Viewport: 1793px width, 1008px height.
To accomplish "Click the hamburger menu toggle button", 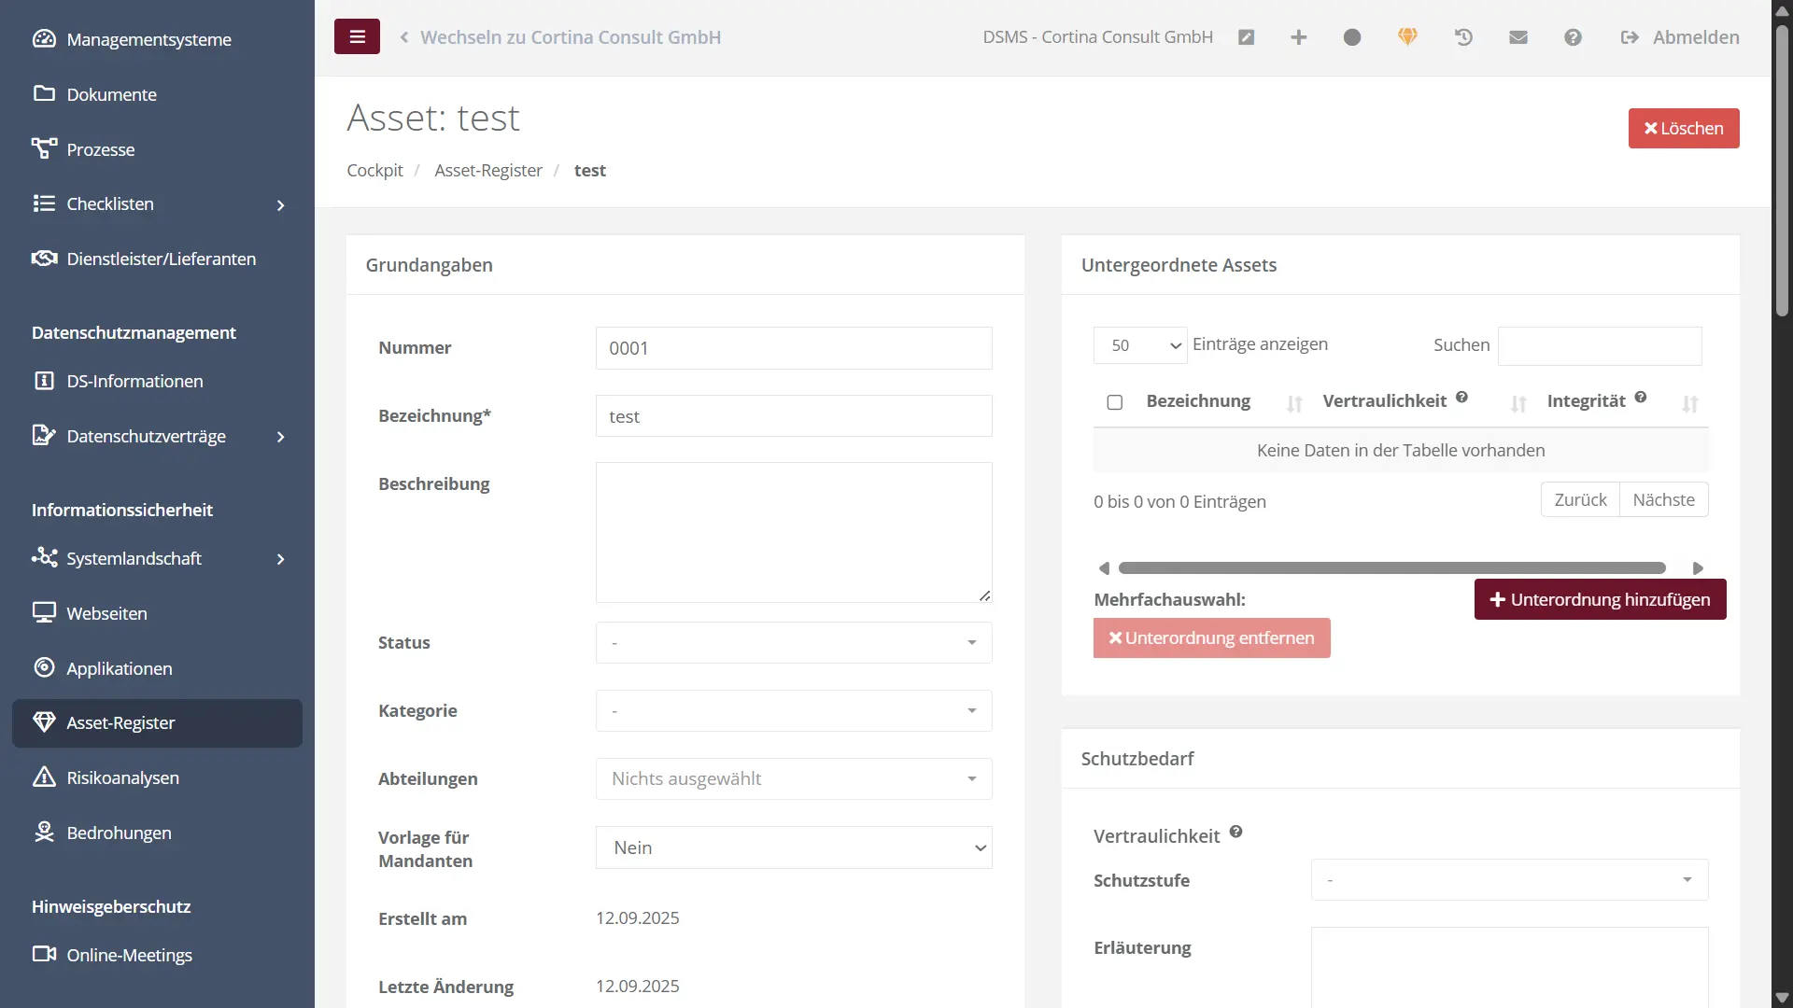I will coord(357,37).
